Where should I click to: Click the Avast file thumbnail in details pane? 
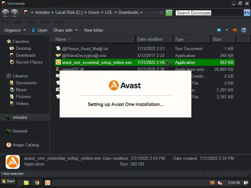tap(13, 162)
